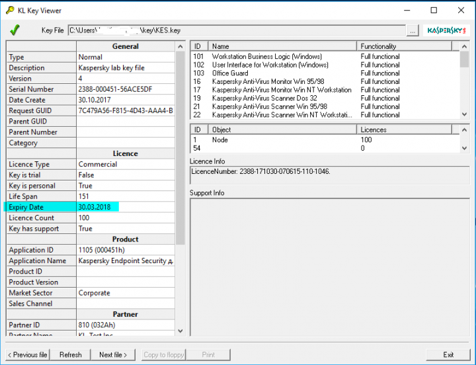Click the Application ID value 1105 (000451h)
Viewport: 476px width, 365px height.
point(126,250)
